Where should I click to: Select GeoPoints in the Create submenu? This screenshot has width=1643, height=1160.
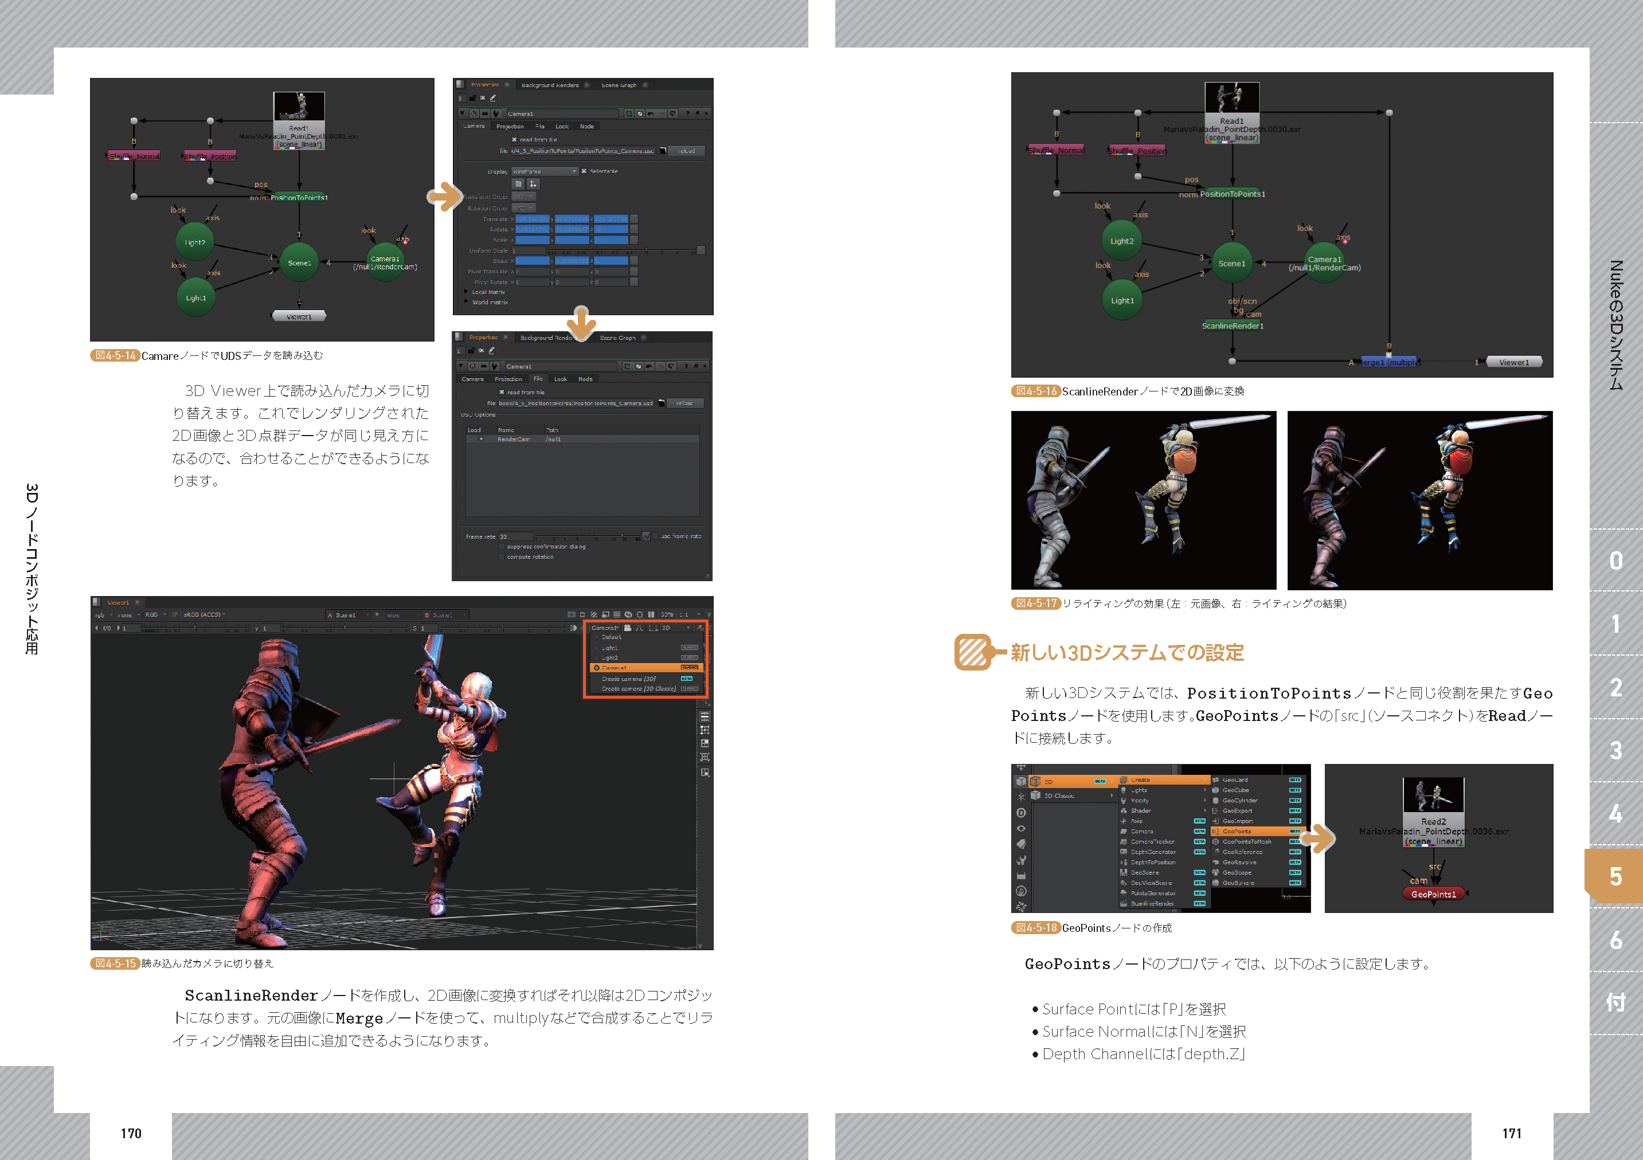click(1237, 832)
